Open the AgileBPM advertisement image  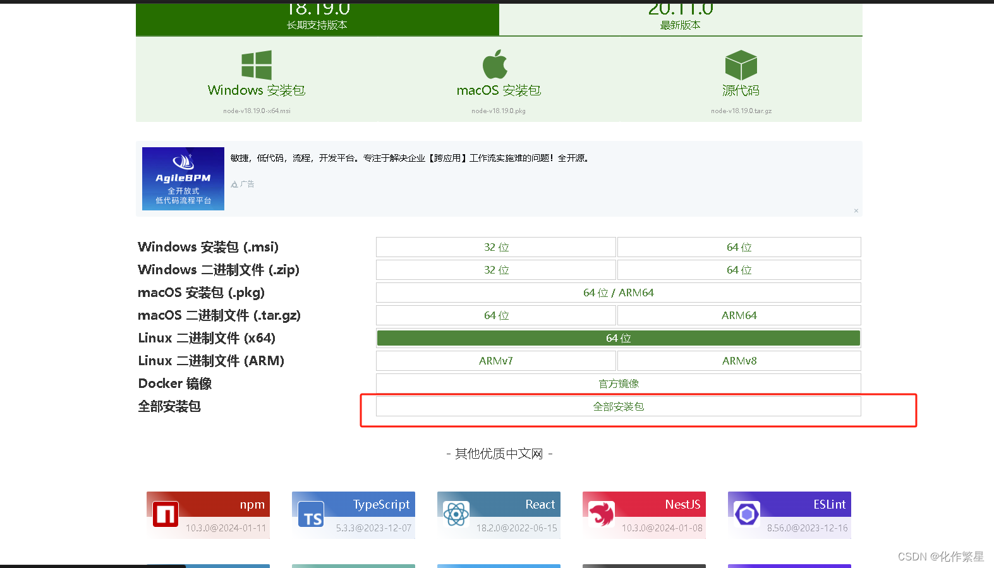(x=183, y=179)
